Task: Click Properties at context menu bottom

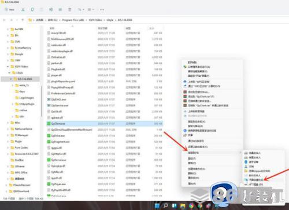Action: [192, 183]
